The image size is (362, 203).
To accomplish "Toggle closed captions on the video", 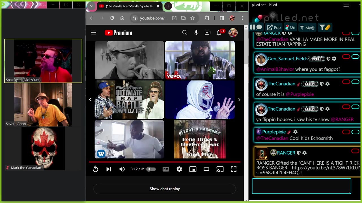I will coord(166,169).
